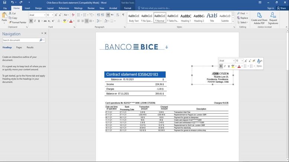289x162 pixels.
Task: Align text left in ribbon
Action: point(79,21)
